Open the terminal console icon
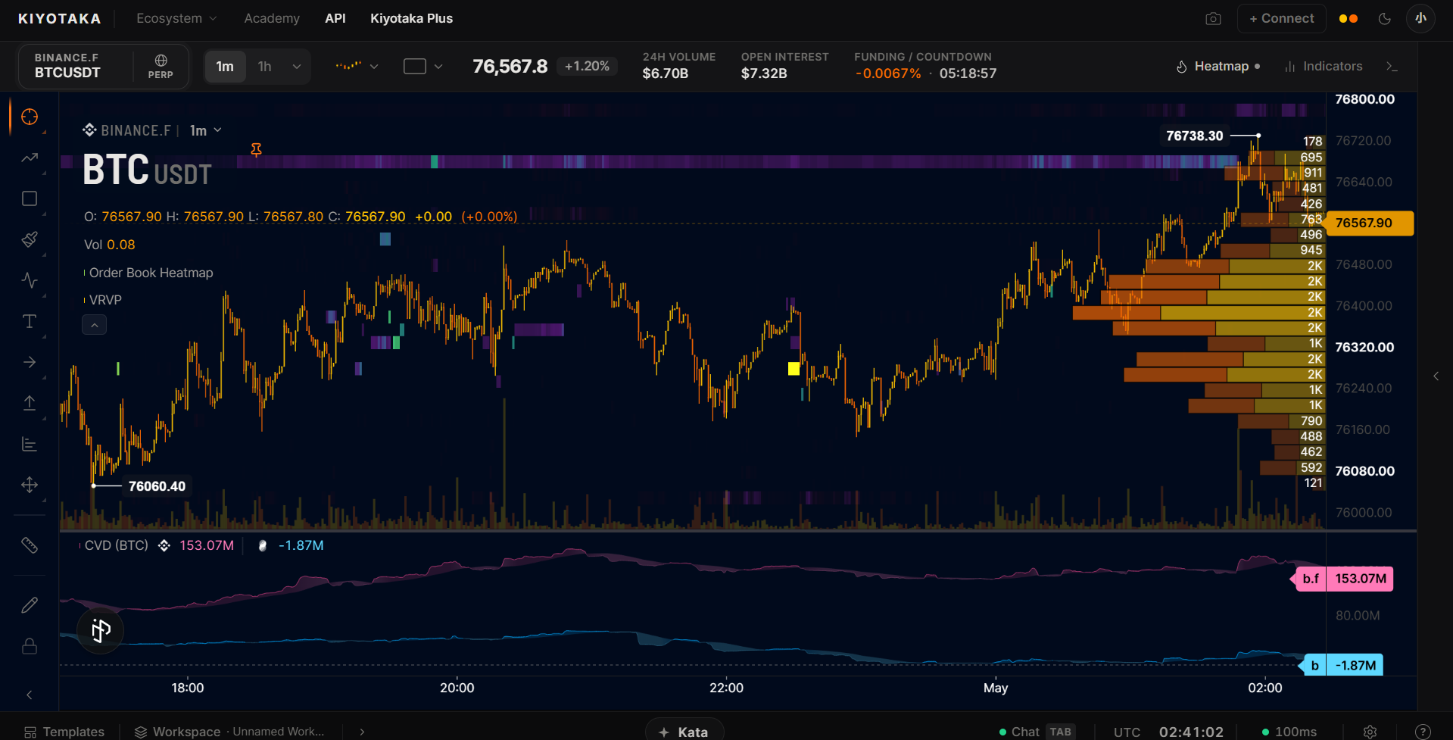1453x740 pixels. tap(1392, 67)
